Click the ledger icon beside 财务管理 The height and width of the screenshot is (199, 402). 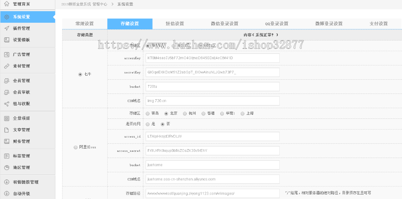7,141
